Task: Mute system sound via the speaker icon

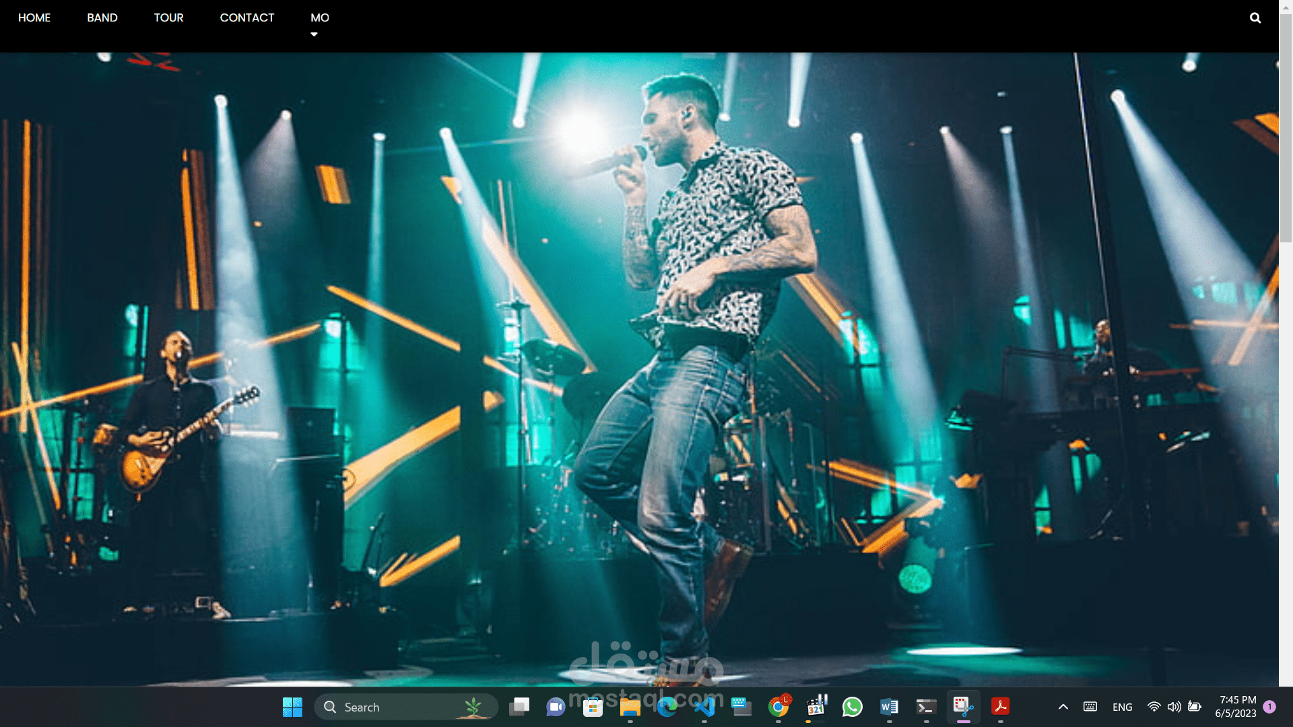Action: [x=1174, y=707]
